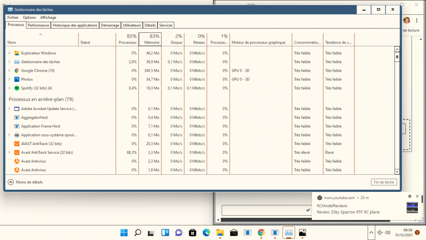
Task: Click the Spotify process icon
Action: (17, 88)
